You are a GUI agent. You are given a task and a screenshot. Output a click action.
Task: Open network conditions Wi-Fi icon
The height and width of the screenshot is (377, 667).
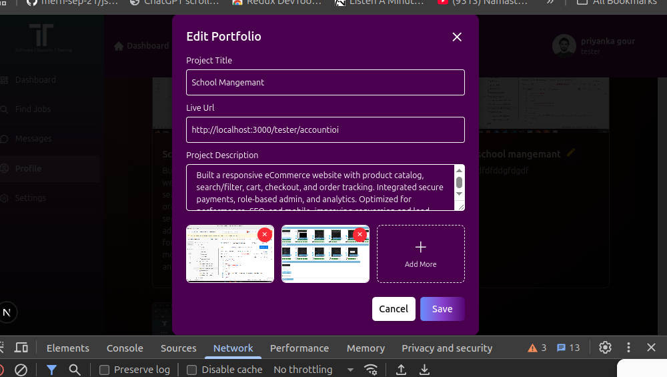click(x=371, y=370)
